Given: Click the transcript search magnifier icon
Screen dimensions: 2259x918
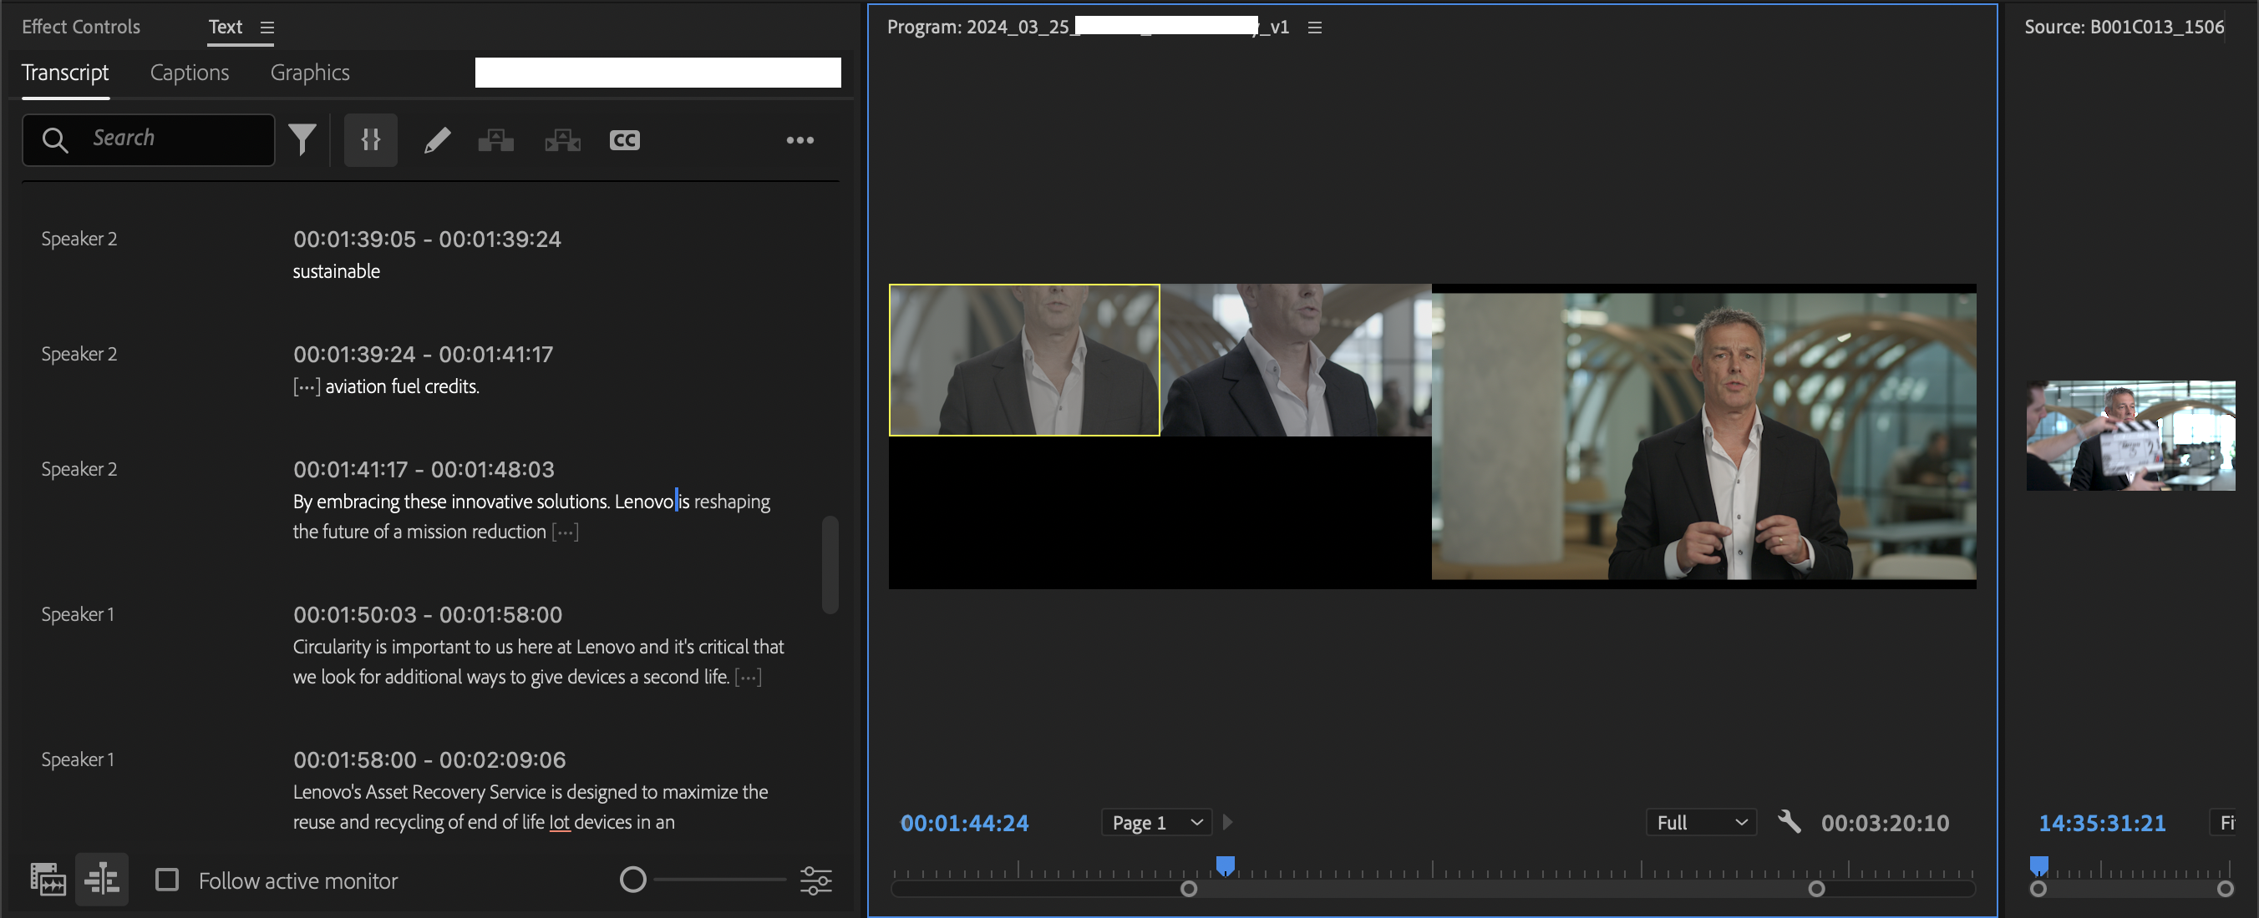Looking at the screenshot, I should (x=54, y=139).
